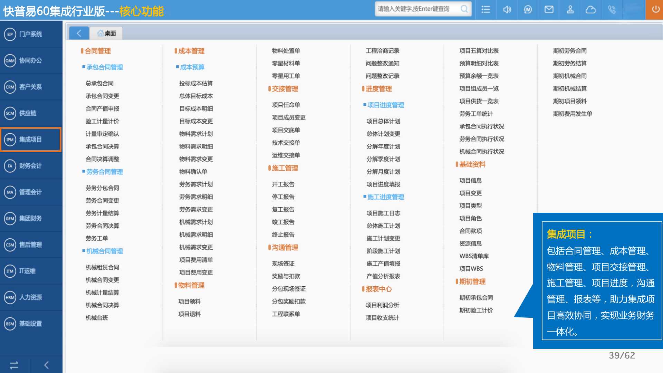This screenshot has height=373, width=663.
Task: Open the cloud icon in header
Action: [x=590, y=9]
